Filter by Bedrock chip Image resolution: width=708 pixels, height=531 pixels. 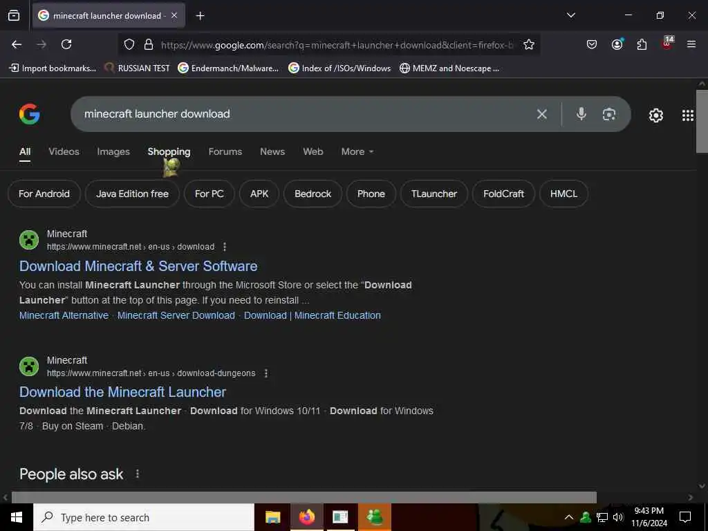click(313, 194)
